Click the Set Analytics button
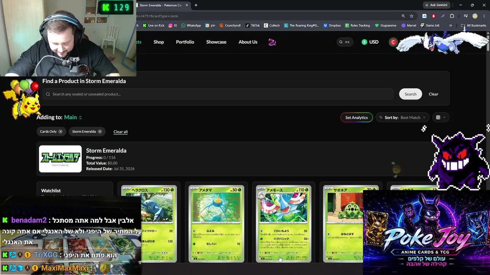Viewport: 490px width, 275px height. click(x=356, y=117)
